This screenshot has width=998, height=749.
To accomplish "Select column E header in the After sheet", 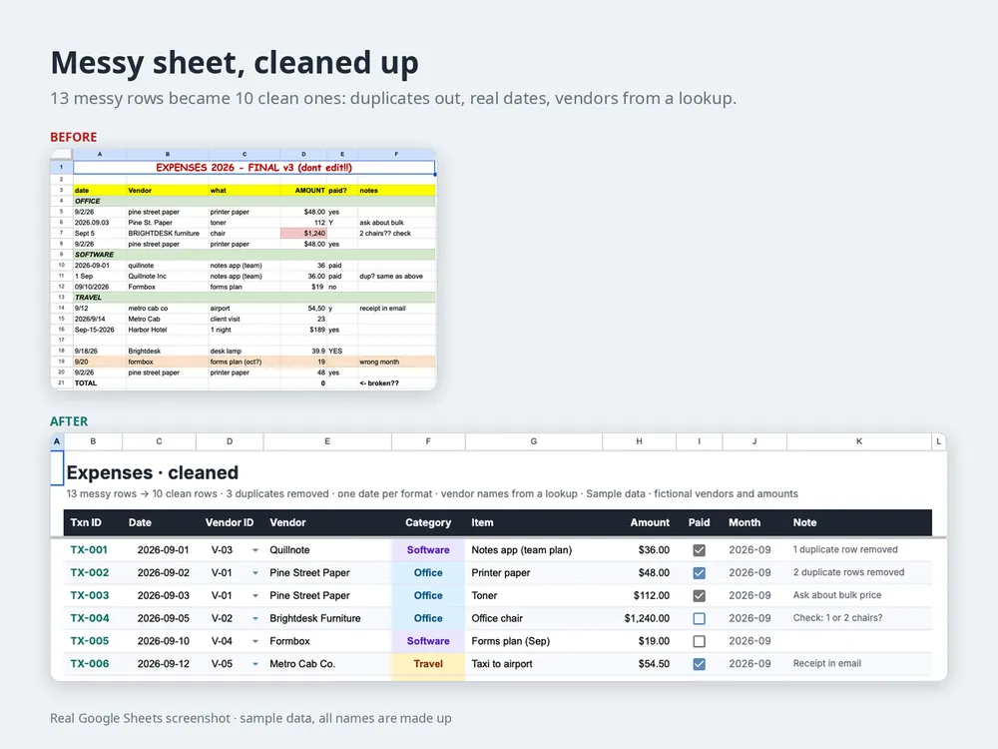I will pos(327,441).
